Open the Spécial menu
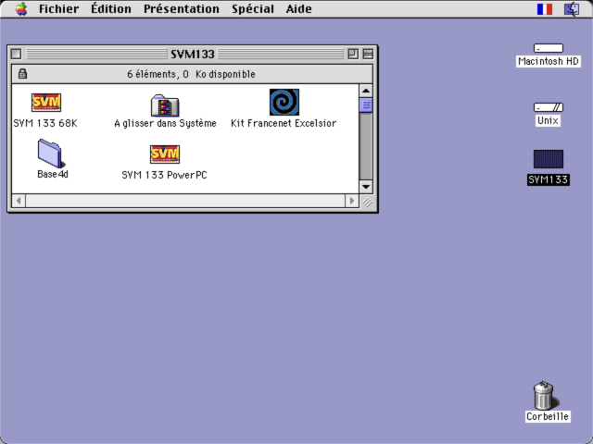Screen dimensions: 593x444 (x=253, y=8)
